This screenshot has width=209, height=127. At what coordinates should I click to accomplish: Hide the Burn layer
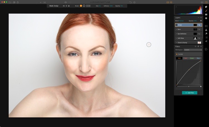176,29
